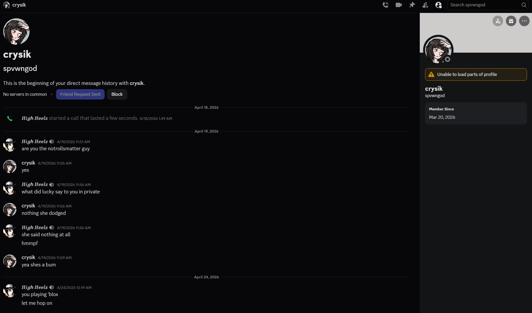This screenshot has height=313, width=532.
Task: Open crysik avatar next to 'nothing she dodged'
Action: (x=10, y=209)
